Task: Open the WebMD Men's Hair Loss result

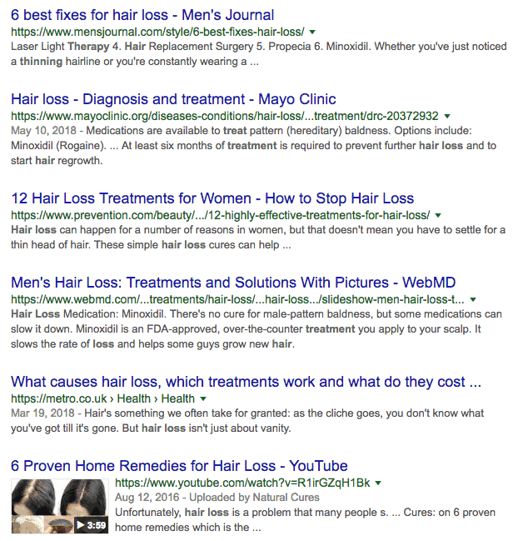Action: [233, 283]
